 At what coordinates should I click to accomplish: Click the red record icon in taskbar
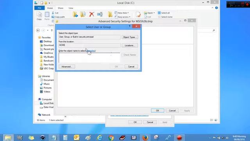[x=179, y=137]
